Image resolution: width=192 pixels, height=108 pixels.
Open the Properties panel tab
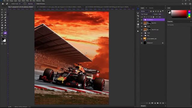[x=170, y=22]
